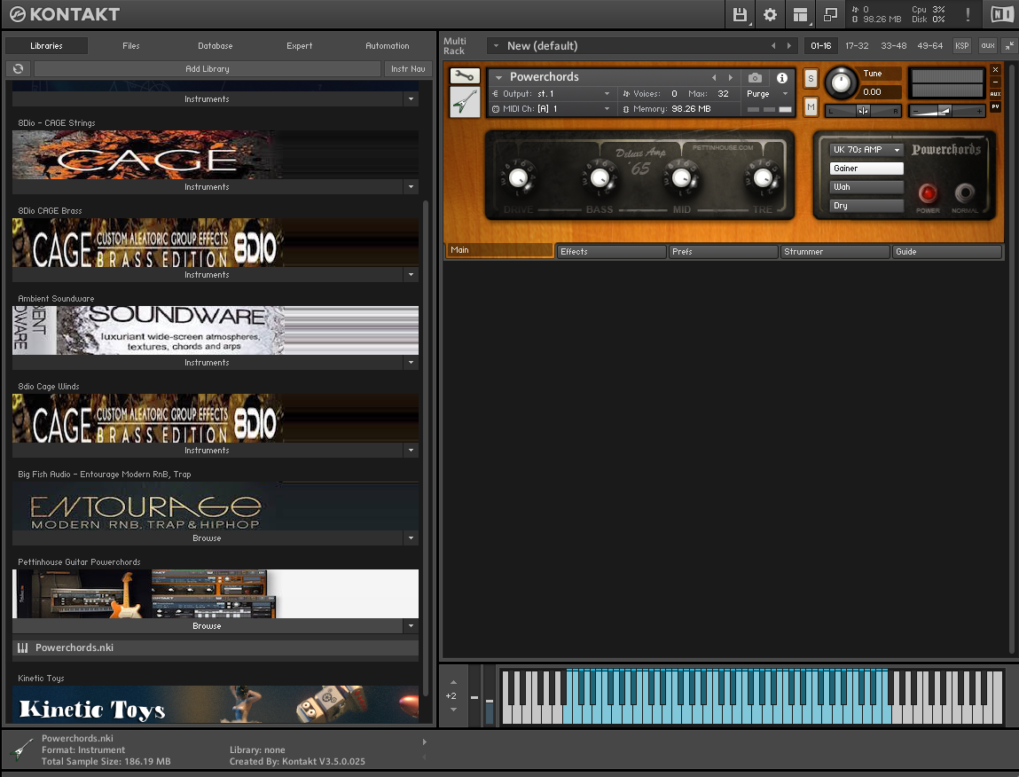
Task: Toggle the red Power switch on amp
Action: (928, 192)
